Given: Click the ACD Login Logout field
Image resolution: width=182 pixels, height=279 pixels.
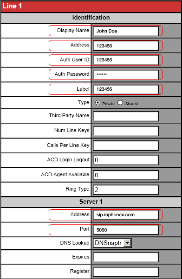Looking at the screenshot, I should pos(126,160).
